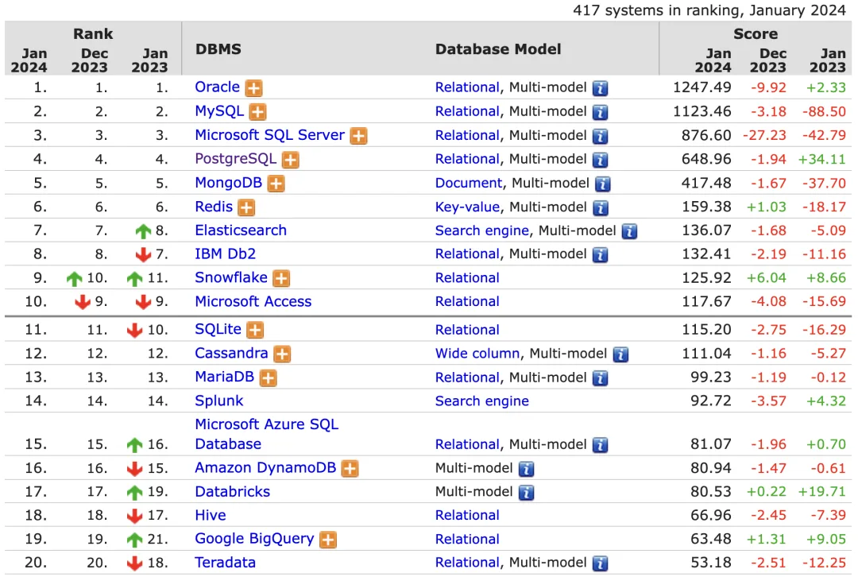Open the Key-value model link for Redis
Image resolution: width=858 pixels, height=577 pixels.
point(467,207)
